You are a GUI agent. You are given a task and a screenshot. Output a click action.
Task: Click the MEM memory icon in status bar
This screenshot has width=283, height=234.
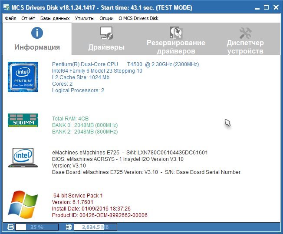(x=69, y=227)
